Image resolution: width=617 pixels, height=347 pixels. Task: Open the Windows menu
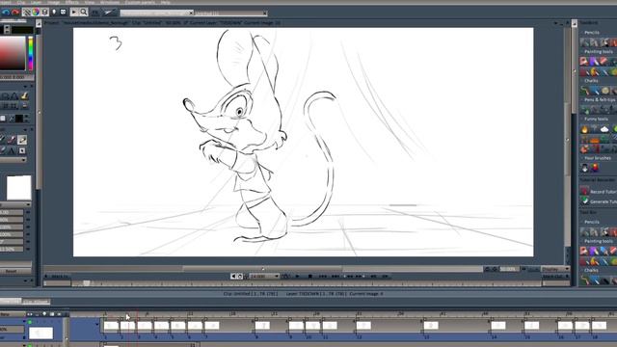(x=110, y=2)
